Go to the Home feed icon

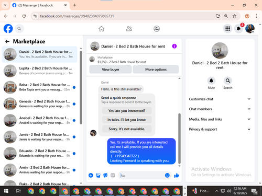[x=101, y=29]
